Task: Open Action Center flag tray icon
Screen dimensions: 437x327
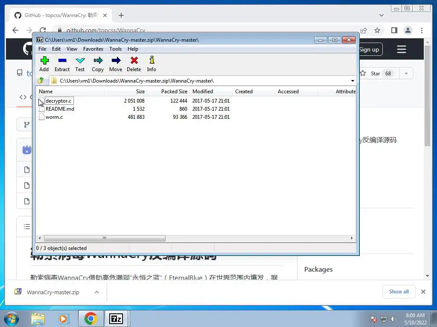Action: [x=373, y=319]
